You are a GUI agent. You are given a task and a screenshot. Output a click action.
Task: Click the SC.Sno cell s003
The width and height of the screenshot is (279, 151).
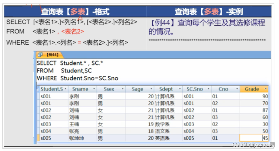tap(197, 124)
